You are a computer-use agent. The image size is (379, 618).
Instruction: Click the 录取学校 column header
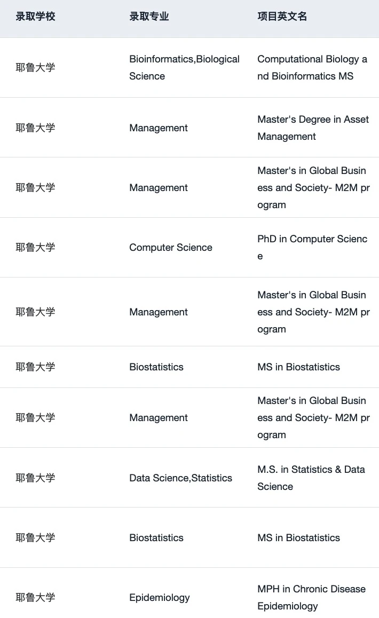[35, 17]
